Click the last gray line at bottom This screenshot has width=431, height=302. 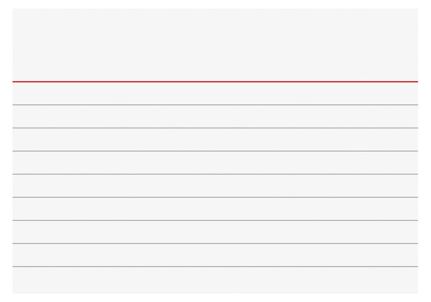pyautogui.click(x=215, y=266)
